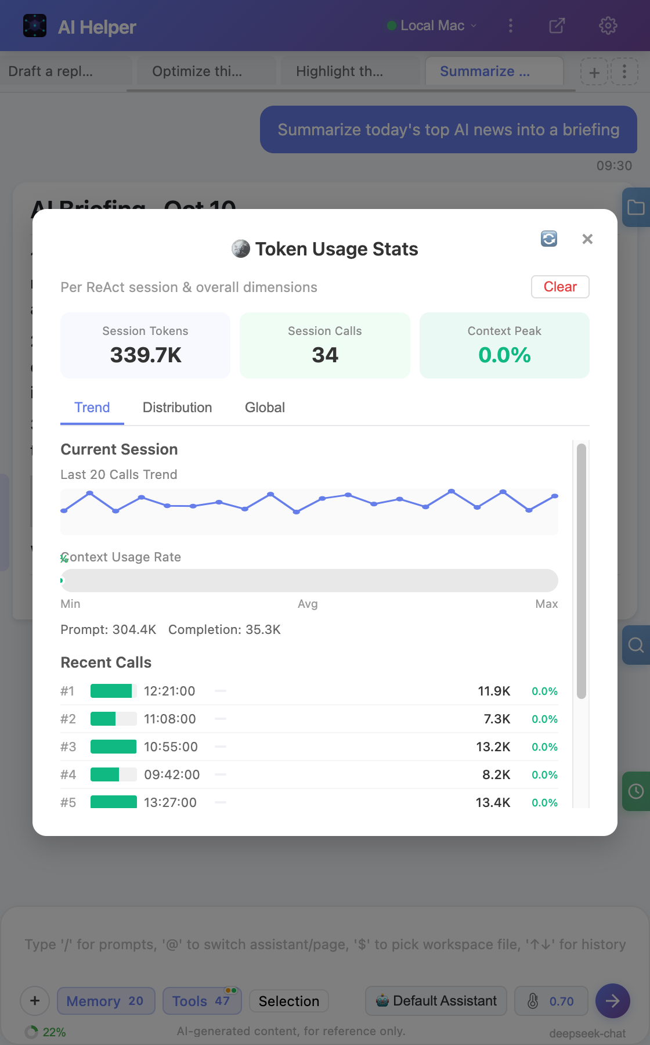Switch to the 'Draft a repl...' tab
Screen dimensions: 650x1045
coord(66,71)
